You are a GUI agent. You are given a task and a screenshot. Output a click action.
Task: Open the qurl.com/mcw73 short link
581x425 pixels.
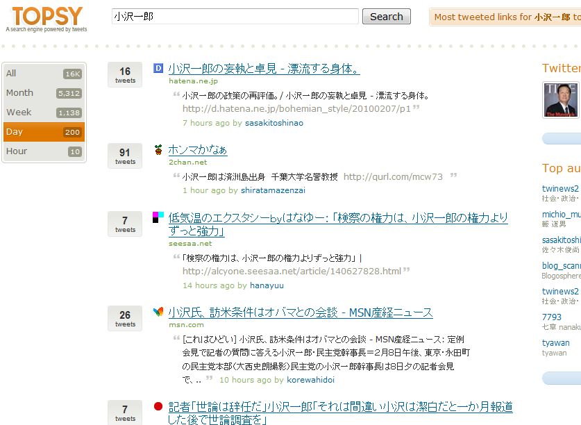click(x=393, y=177)
